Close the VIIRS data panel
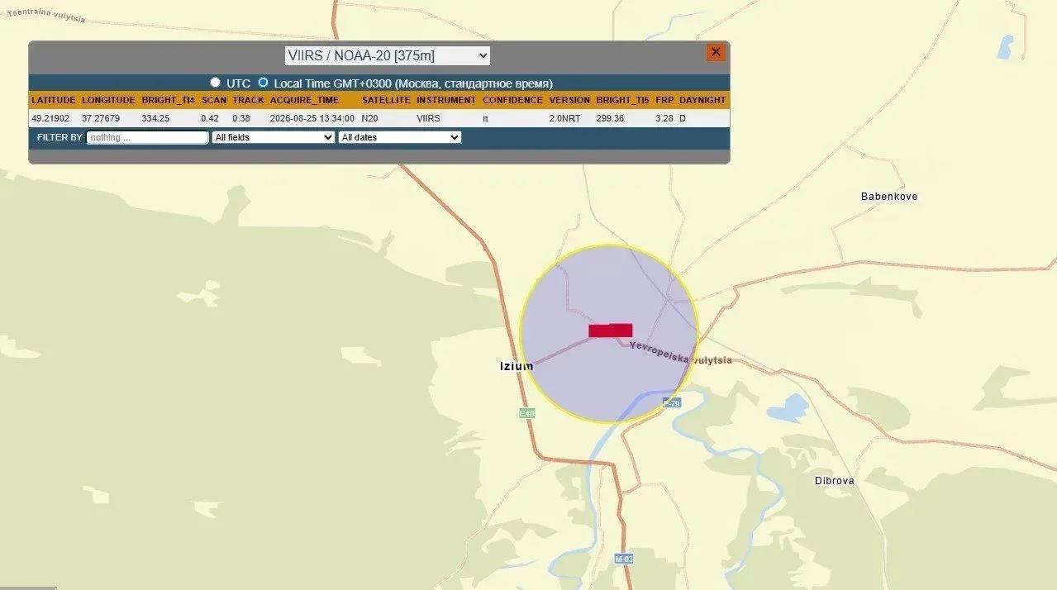Image resolution: width=1057 pixels, height=590 pixels. point(716,52)
